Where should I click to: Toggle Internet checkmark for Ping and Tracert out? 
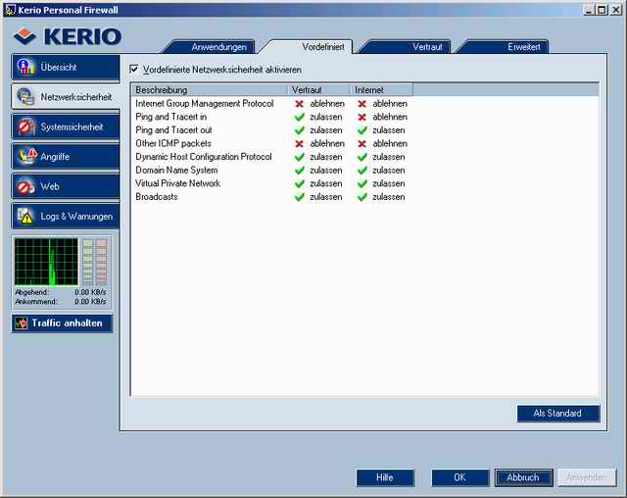pos(362,130)
